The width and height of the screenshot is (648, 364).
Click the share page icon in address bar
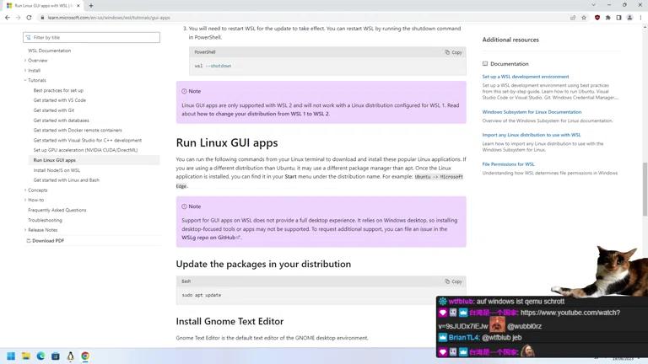pyautogui.click(x=573, y=18)
